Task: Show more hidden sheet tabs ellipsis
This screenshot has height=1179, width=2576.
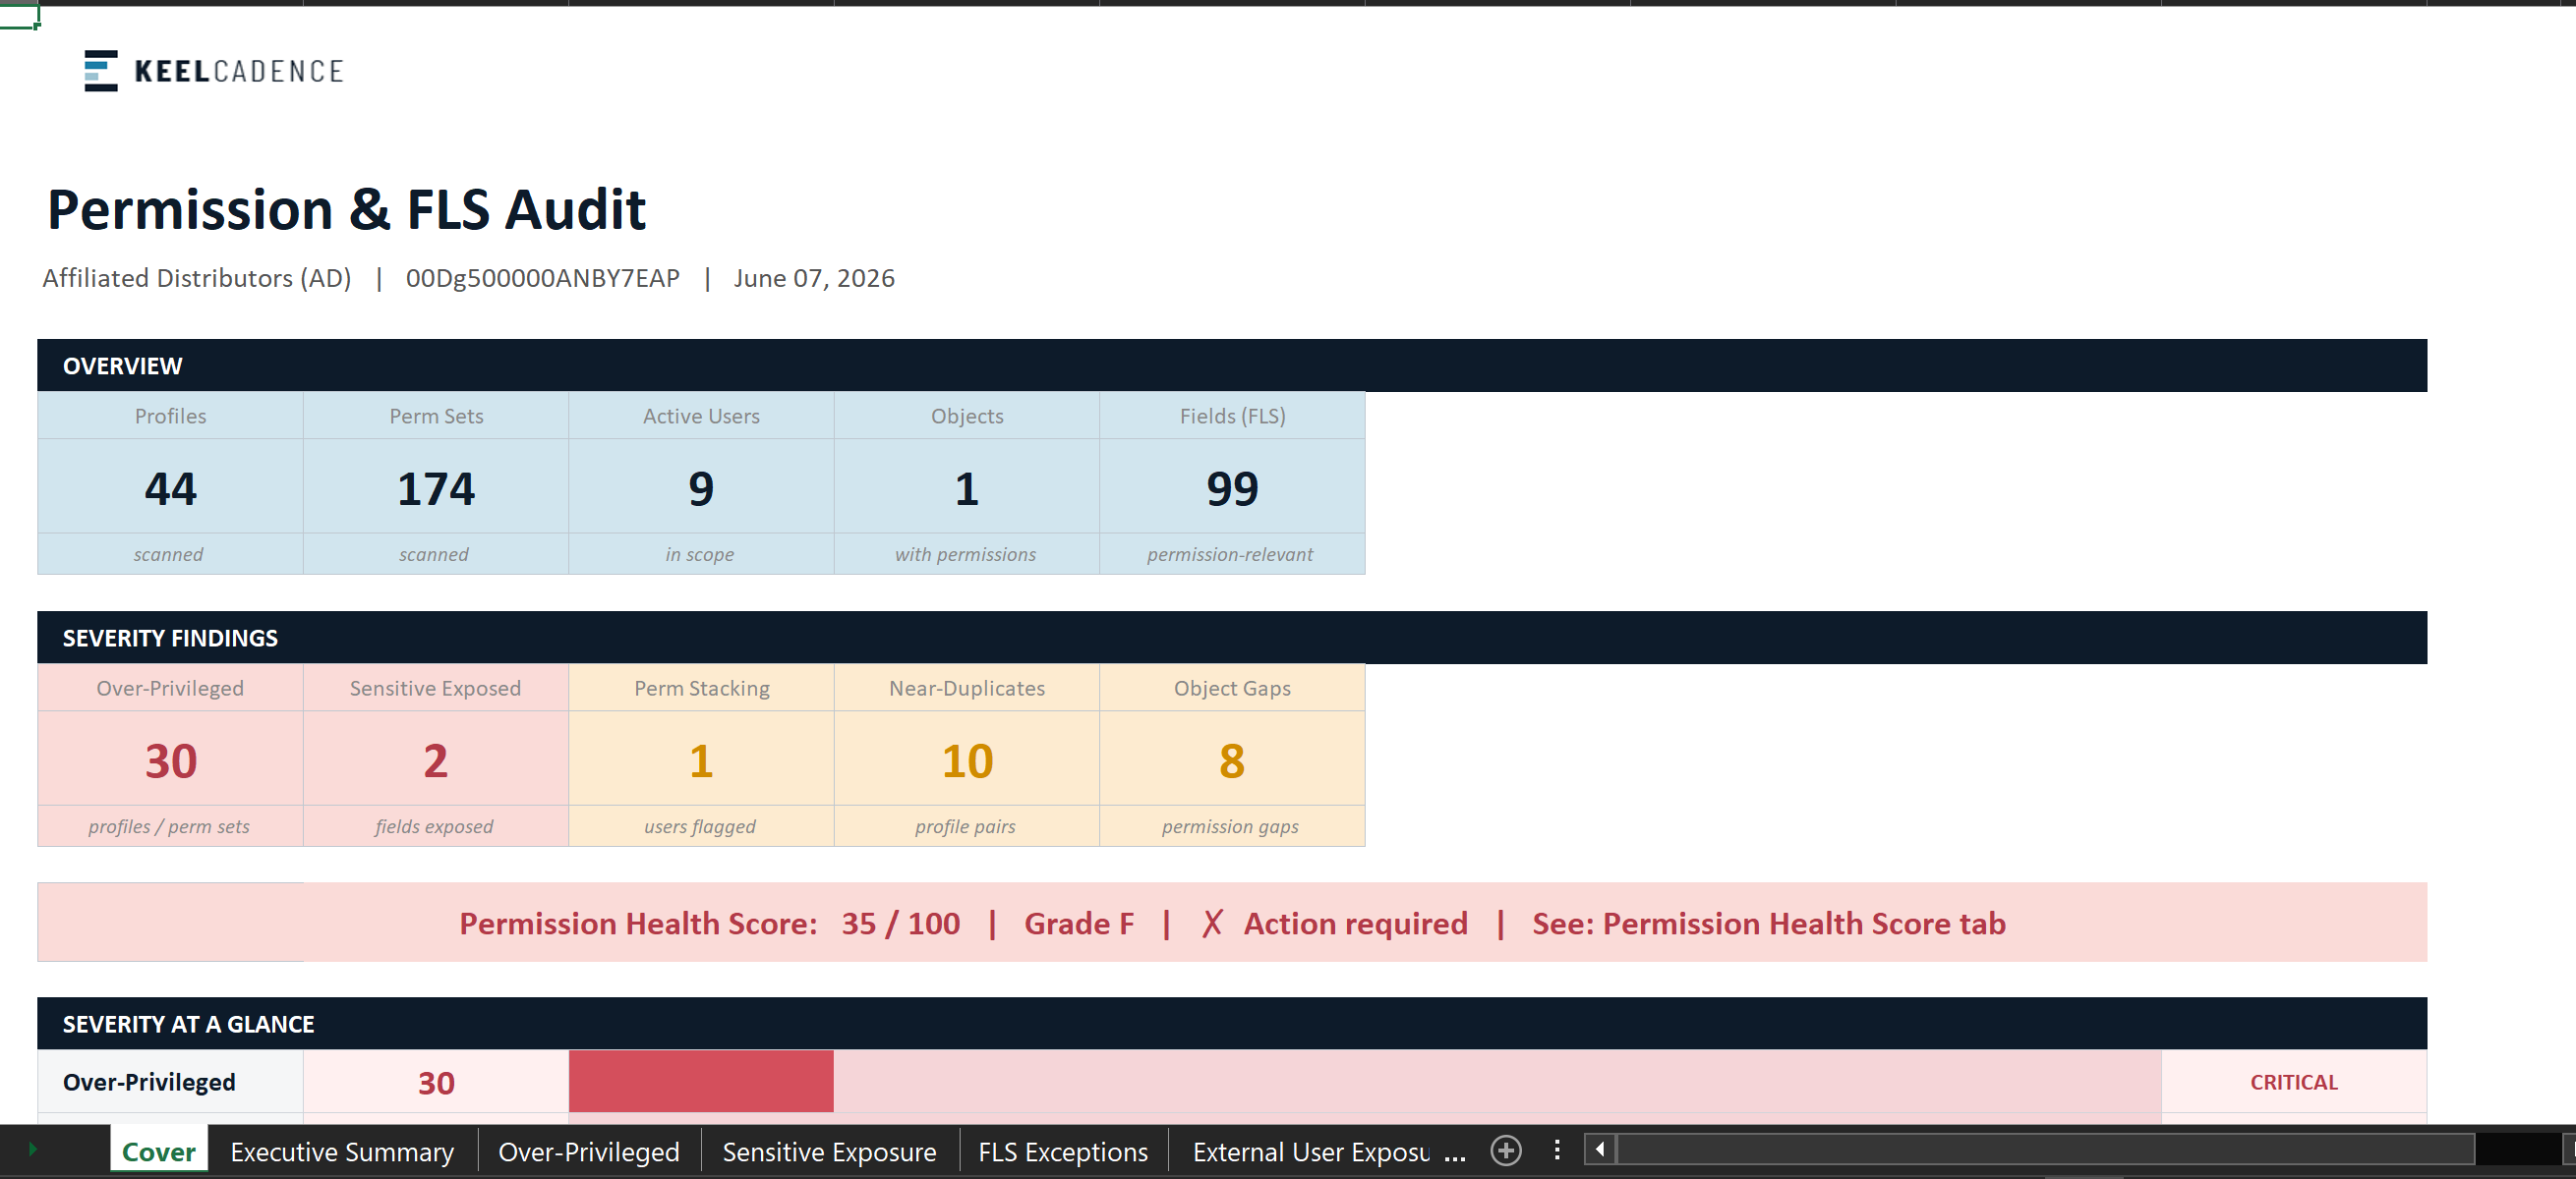Action: [x=1455, y=1154]
